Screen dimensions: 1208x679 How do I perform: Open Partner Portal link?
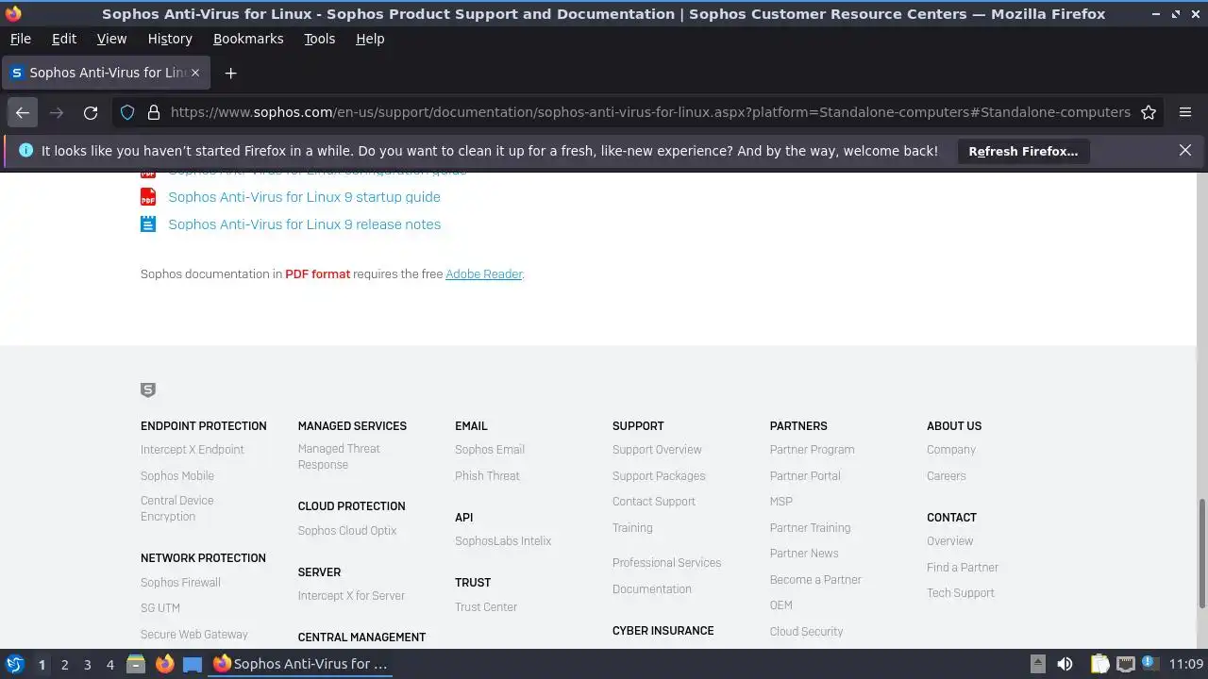(805, 476)
